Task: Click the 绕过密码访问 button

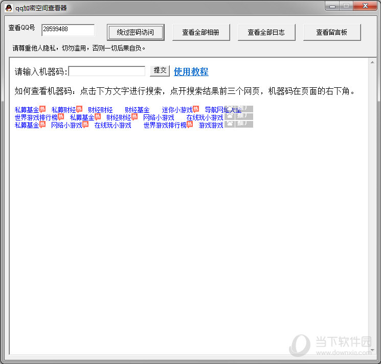Action: pyautogui.click(x=136, y=32)
